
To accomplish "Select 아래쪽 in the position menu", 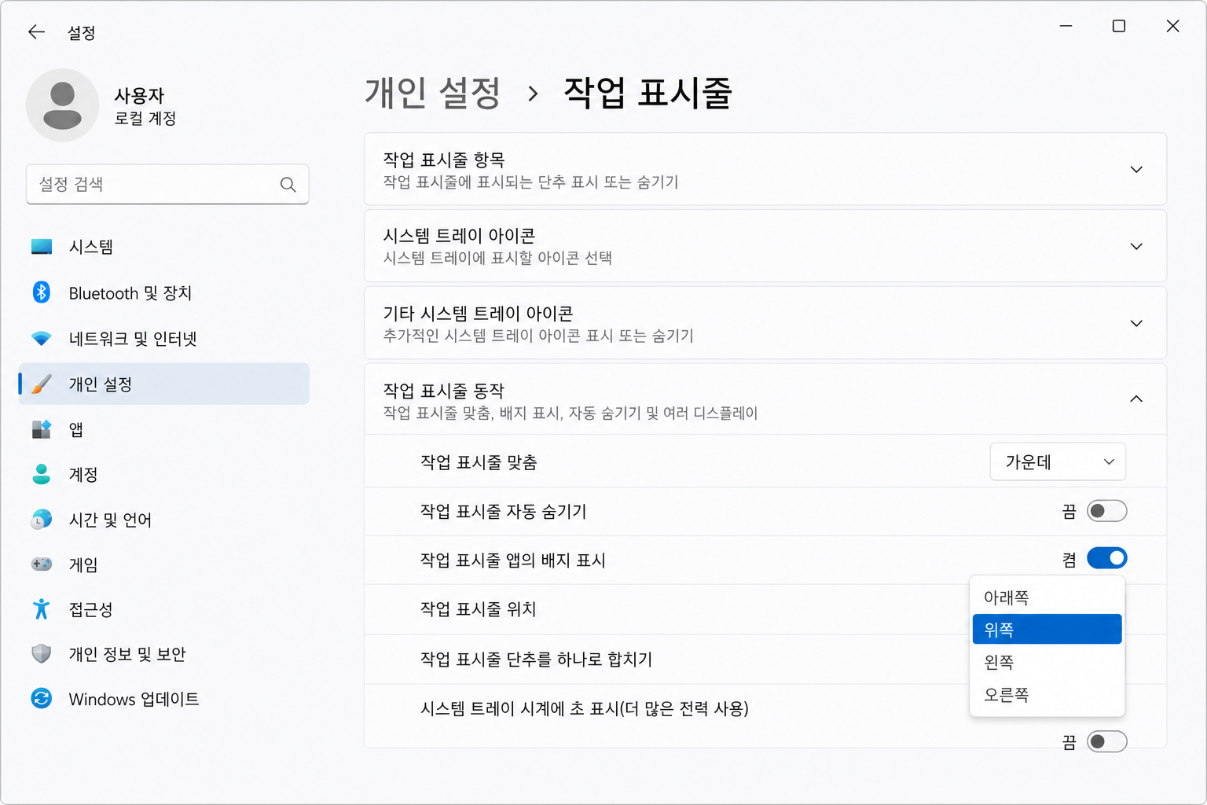I will pos(1047,597).
